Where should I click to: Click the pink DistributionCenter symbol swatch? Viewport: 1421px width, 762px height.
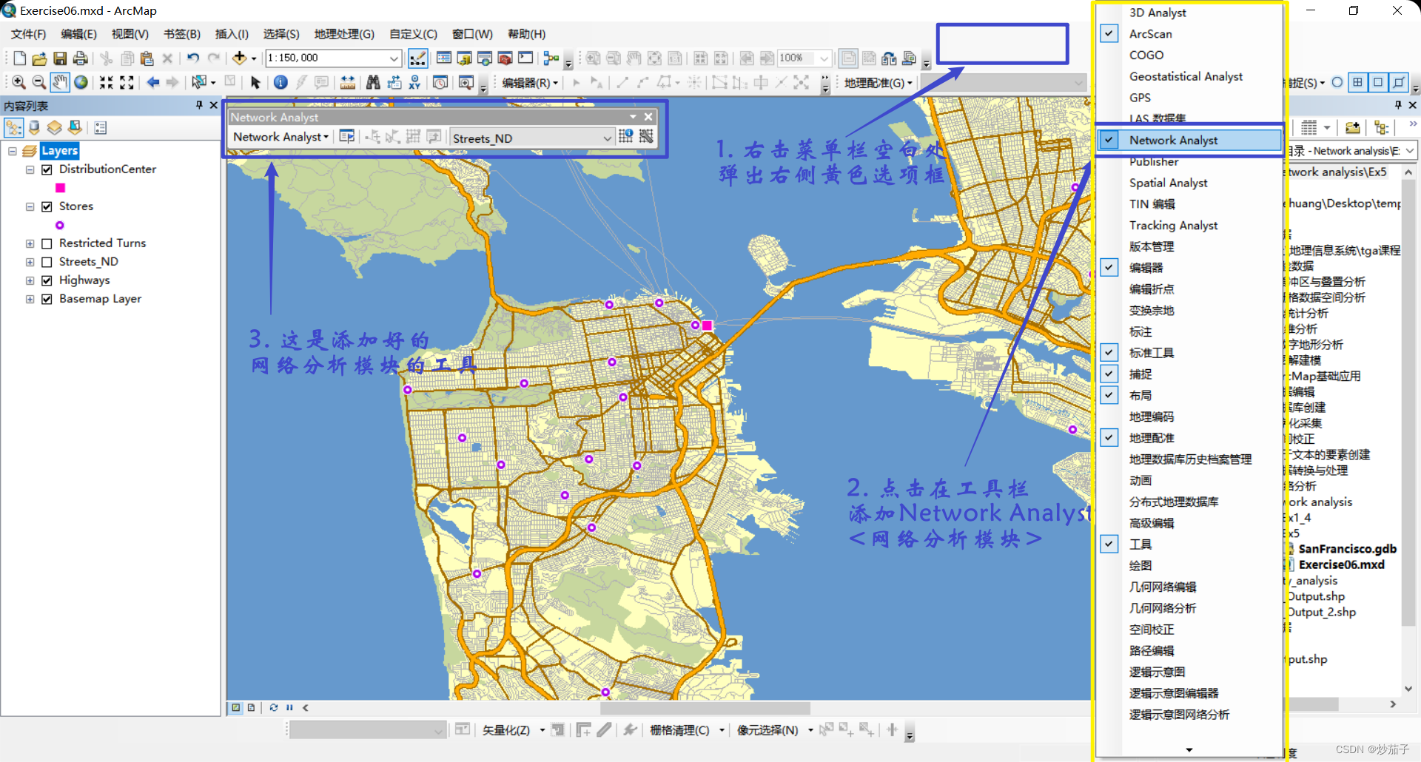61,188
